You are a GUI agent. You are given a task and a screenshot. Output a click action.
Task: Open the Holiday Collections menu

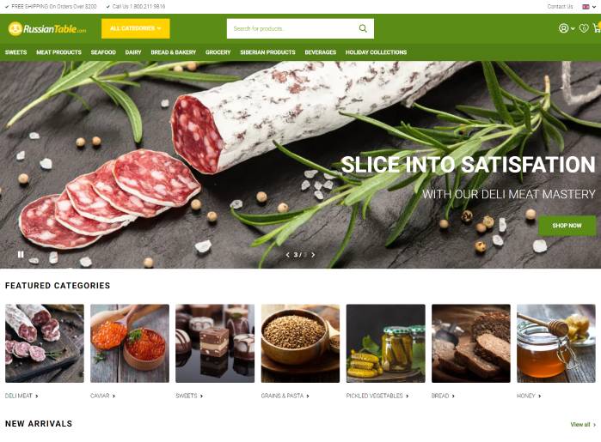(x=376, y=52)
